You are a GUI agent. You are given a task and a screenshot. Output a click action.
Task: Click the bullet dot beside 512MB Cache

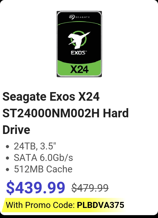tap(8, 170)
